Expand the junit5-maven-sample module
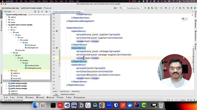This screenshot has height=110, width=197. (6, 88)
